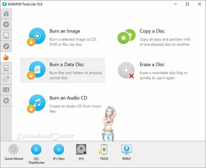This screenshot has width=206, height=168.
Task: Click the Erase a Disc gray icon
Action: tap(126, 70)
